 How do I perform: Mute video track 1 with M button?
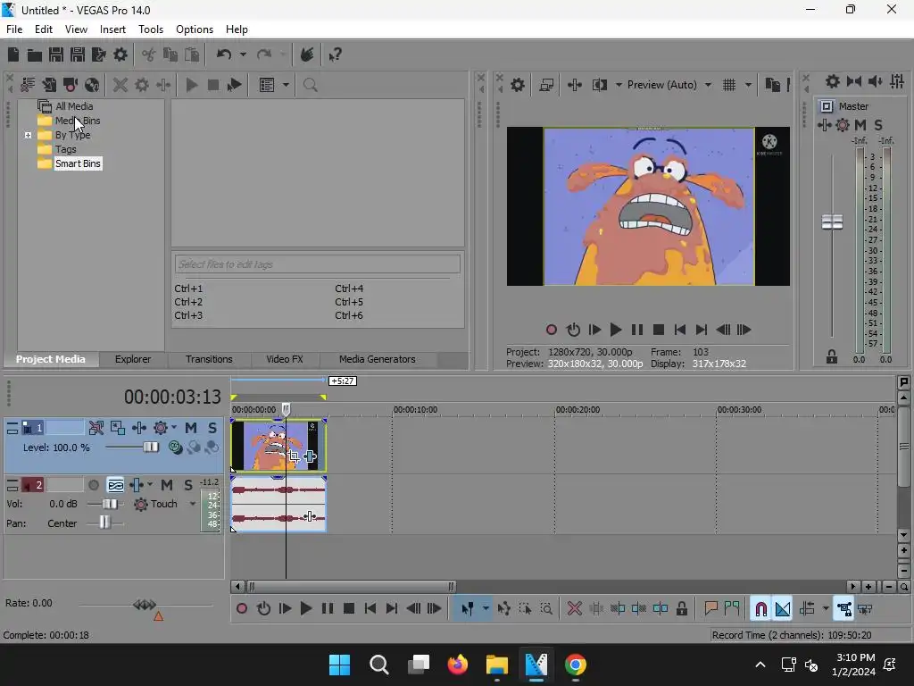[191, 428]
